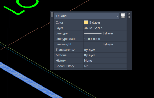Screen dimensions: 154x98
Task: Open Quick Properties options gear icon
Action: tap(129, 17)
